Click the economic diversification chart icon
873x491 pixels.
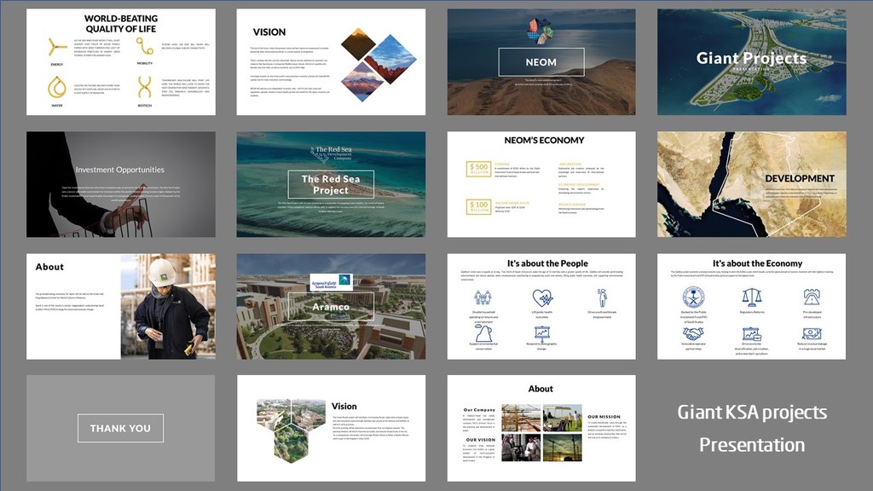pyautogui.click(x=752, y=334)
